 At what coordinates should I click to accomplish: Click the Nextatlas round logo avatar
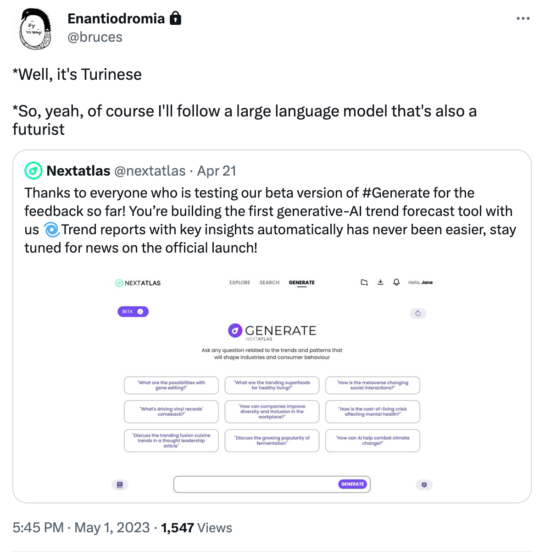[33, 171]
